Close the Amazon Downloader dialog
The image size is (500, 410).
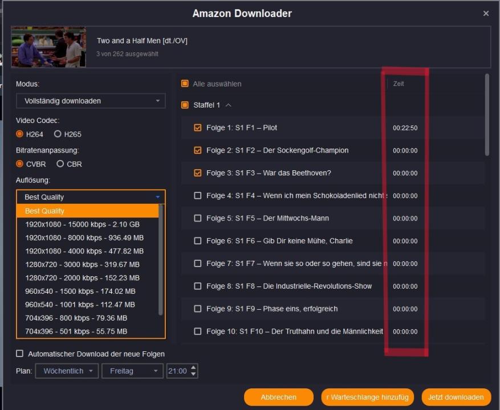pyautogui.click(x=486, y=13)
